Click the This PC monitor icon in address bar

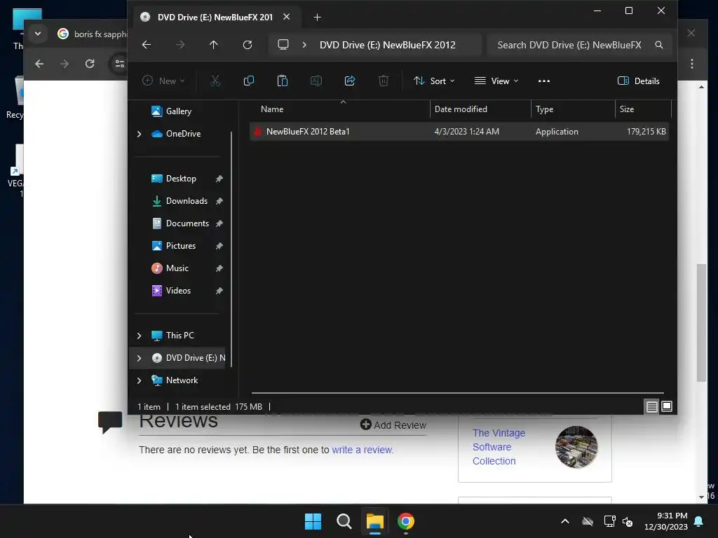click(x=283, y=45)
